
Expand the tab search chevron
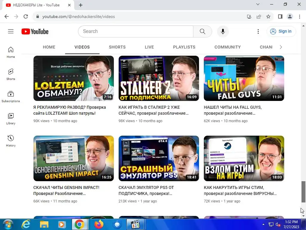pos(258,4)
